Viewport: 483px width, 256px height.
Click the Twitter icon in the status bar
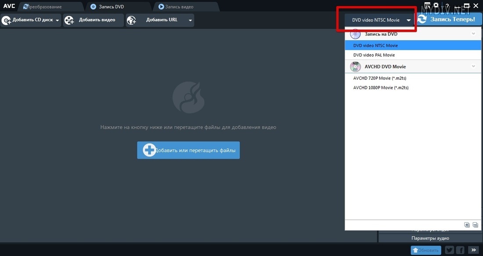click(x=449, y=250)
